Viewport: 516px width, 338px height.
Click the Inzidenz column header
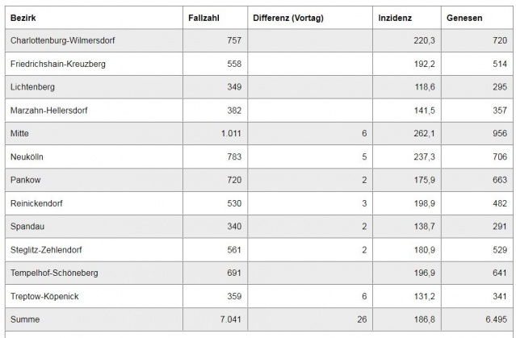[x=394, y=16]
